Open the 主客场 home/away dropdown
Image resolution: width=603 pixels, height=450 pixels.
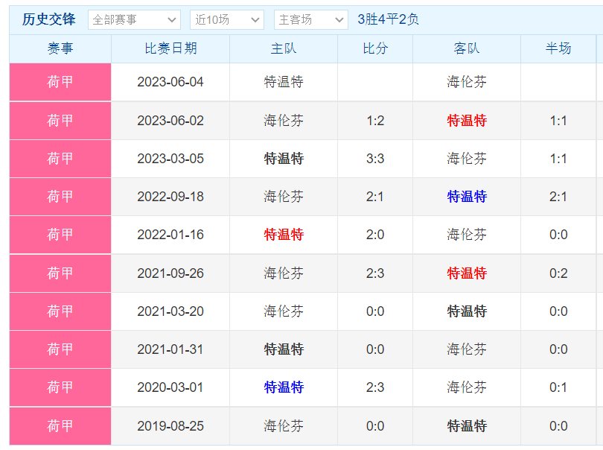(x=310, y=19)
